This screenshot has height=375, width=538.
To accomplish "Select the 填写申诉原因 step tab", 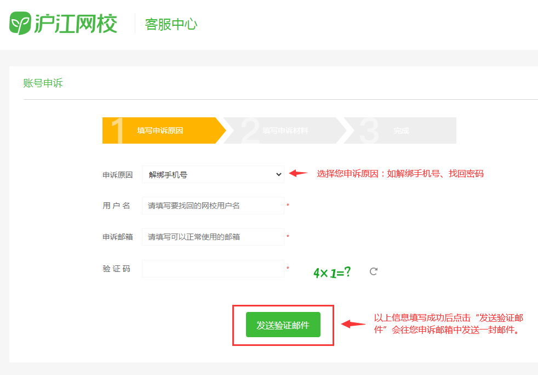I will (x=160, y=130).
